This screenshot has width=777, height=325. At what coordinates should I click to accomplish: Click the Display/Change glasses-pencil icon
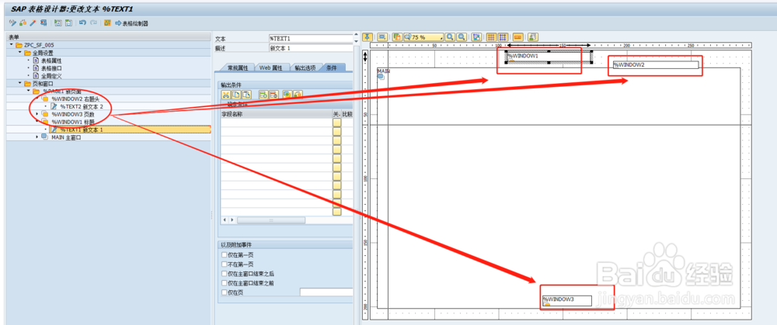pos(12,22)
